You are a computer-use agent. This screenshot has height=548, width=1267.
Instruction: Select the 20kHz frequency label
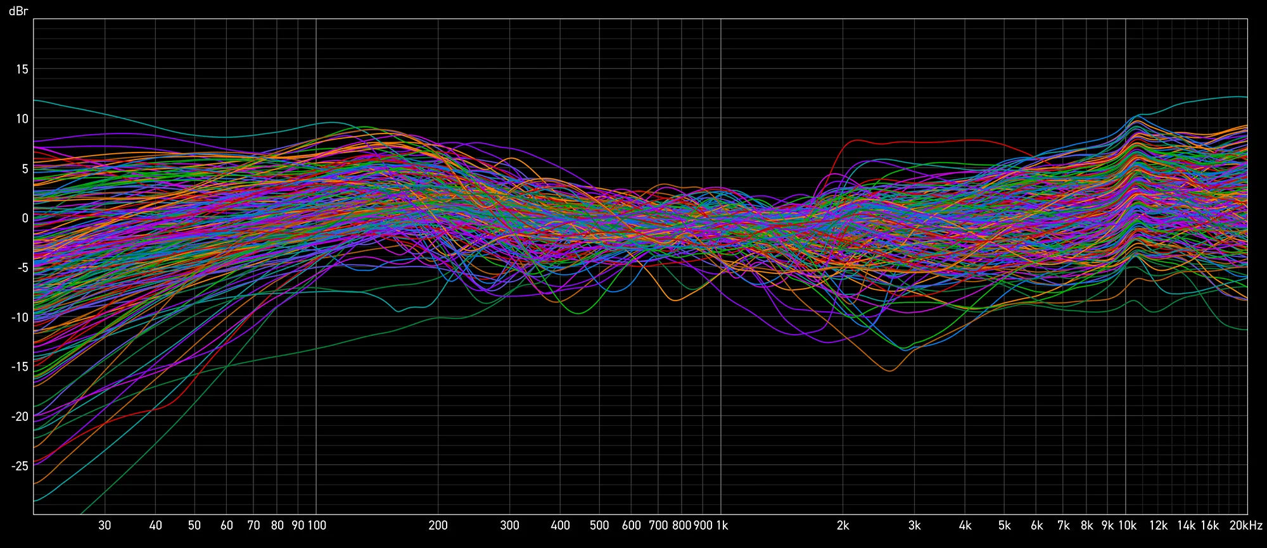(1245, 525)
